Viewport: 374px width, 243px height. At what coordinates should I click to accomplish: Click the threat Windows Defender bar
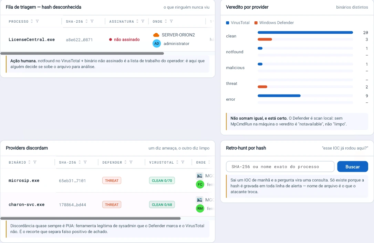(x=262, y=87)
